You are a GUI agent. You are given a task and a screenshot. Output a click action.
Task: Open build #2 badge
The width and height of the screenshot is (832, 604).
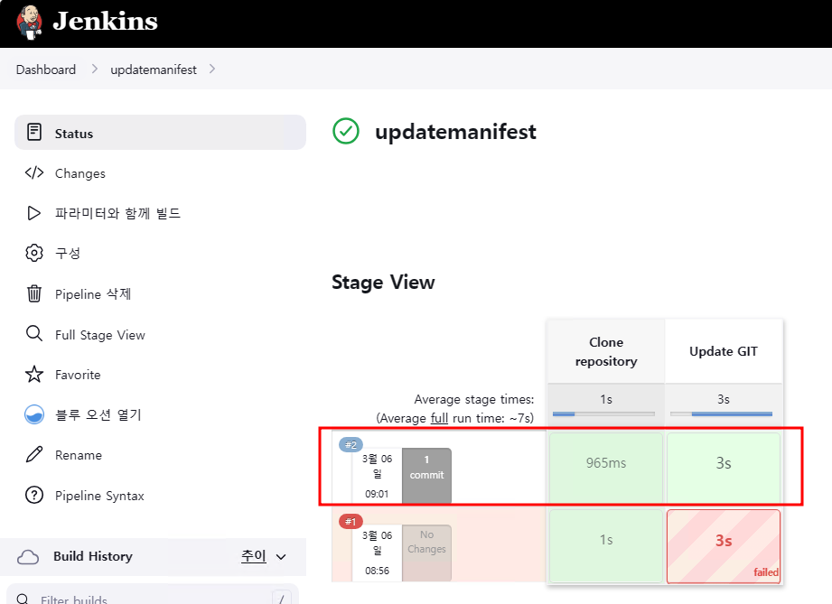point(351,444)
